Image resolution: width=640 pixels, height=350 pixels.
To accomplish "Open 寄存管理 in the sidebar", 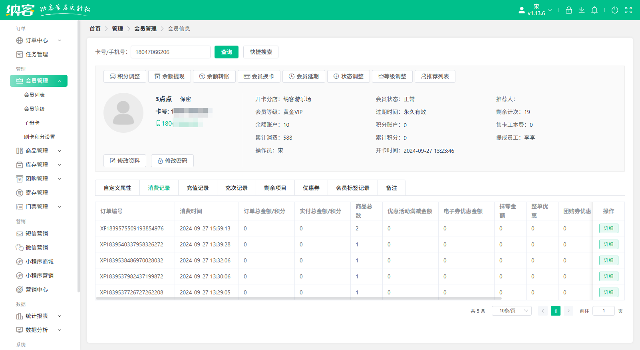I will click(x=37, y=193).
